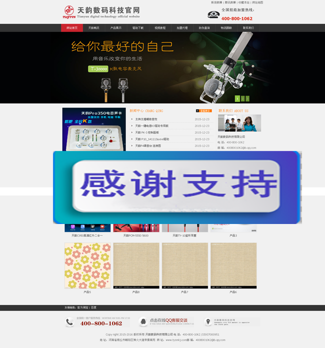This screenshot has width=325, height=348.
Task: Click the 腾讯微博 link at the top
Action: click(230, 2)
